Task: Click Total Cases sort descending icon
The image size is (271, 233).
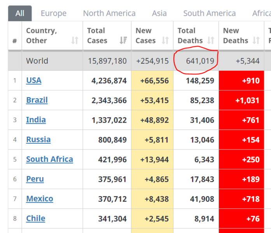Action: 123,40
